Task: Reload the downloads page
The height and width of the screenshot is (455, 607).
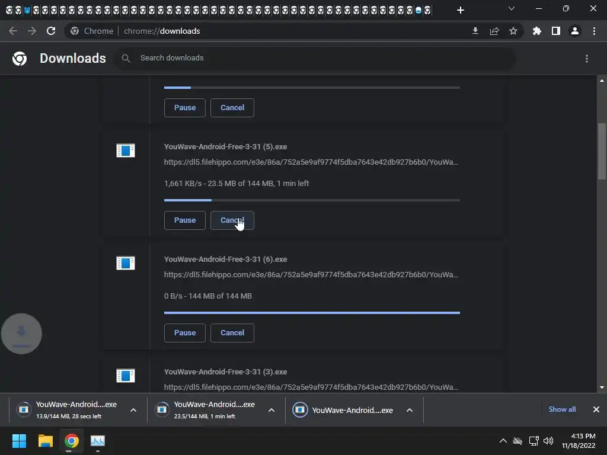Action: 51,31
